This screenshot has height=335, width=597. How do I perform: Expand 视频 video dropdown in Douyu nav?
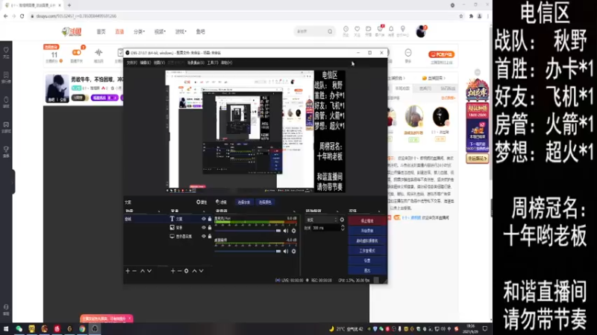160,31
